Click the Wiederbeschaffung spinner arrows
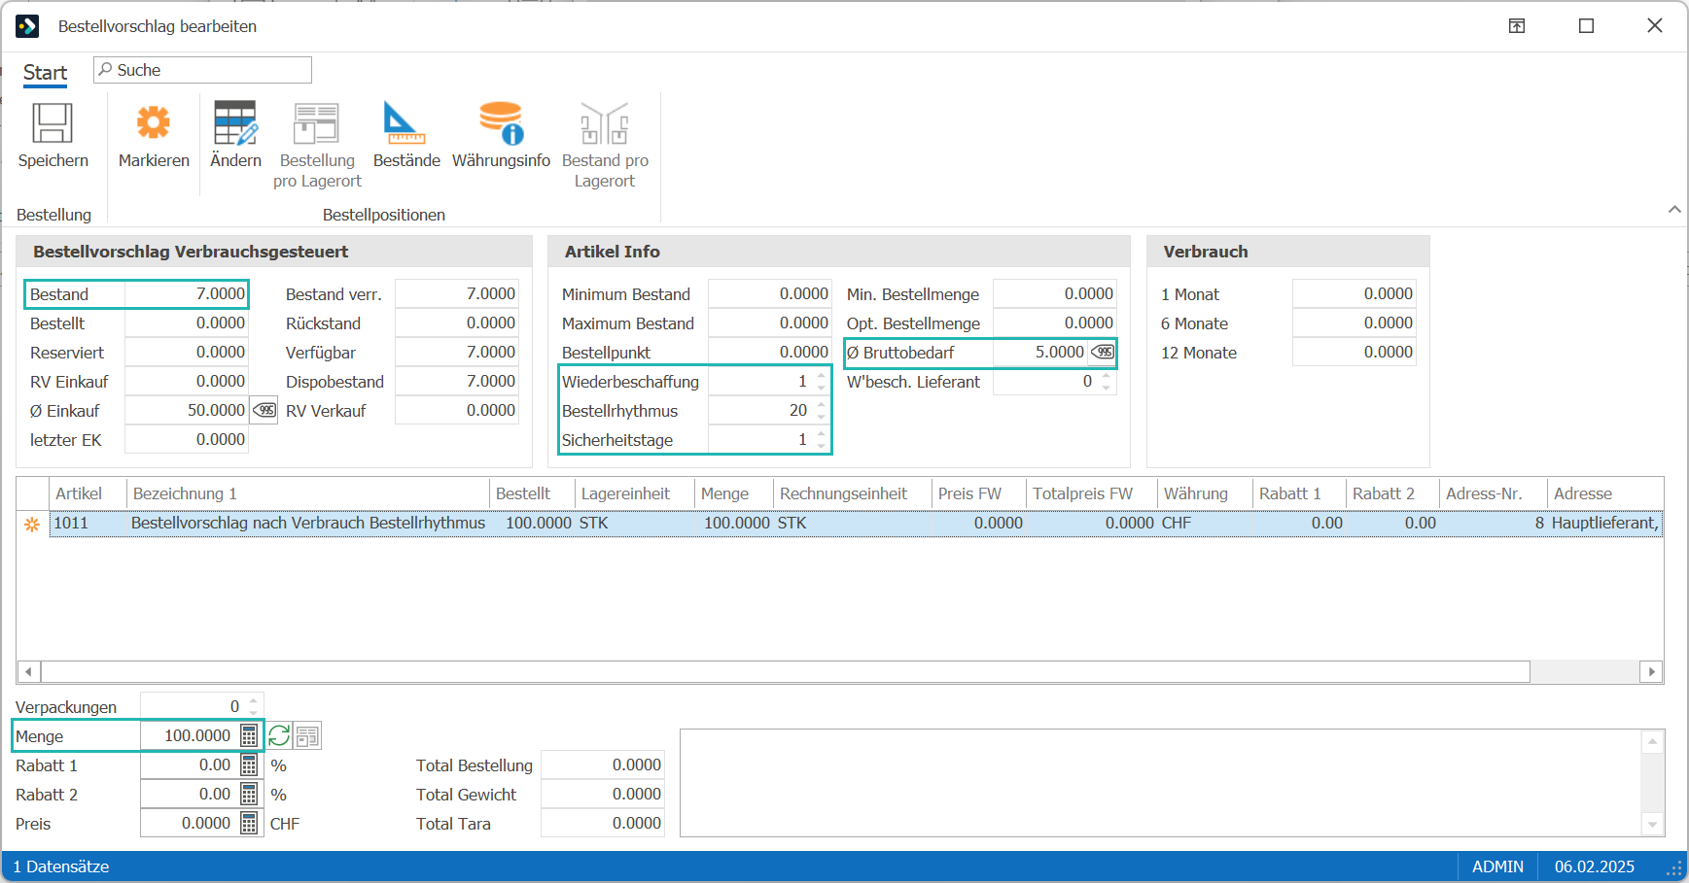This screenshot has width=1689, height=883. click(822, 382)
